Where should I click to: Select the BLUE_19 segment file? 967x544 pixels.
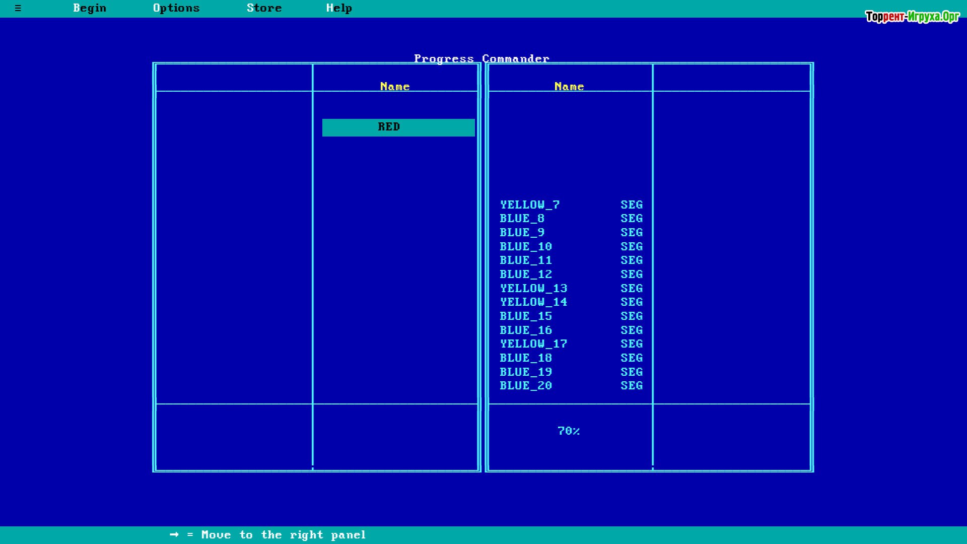pos(525,372)
